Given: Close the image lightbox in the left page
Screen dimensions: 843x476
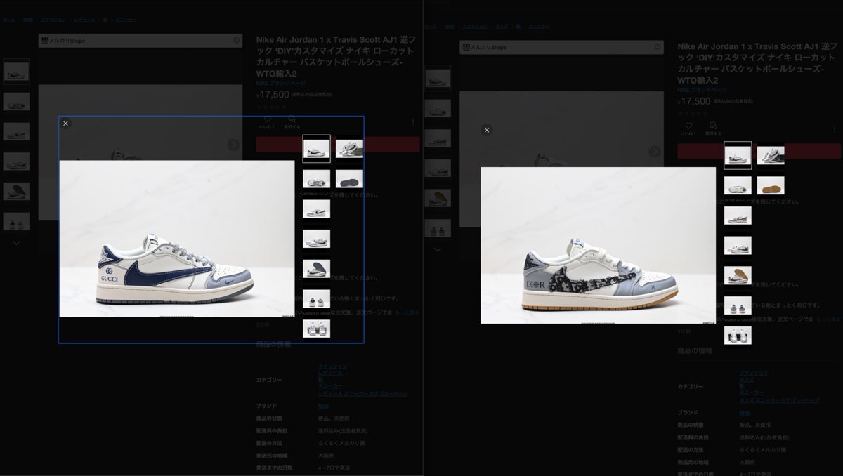Looking at the screenshot, I should pos(65,124).
